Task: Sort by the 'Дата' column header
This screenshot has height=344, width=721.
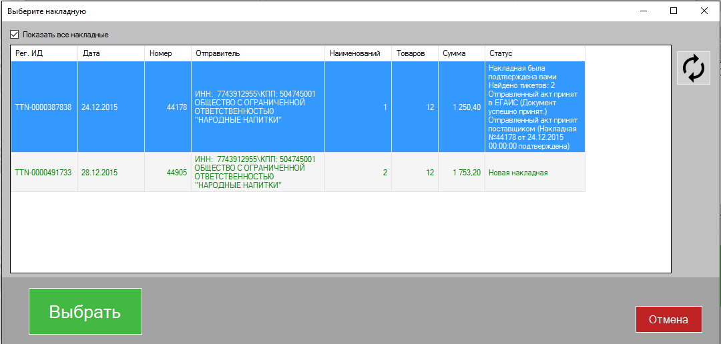Action: 111,53
